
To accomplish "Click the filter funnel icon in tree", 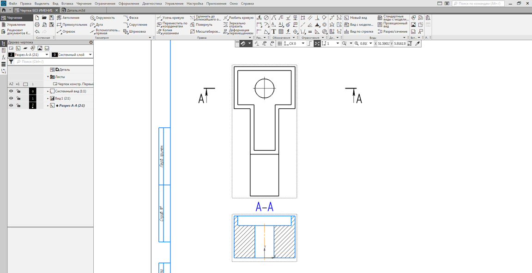I will click(11, 62).
